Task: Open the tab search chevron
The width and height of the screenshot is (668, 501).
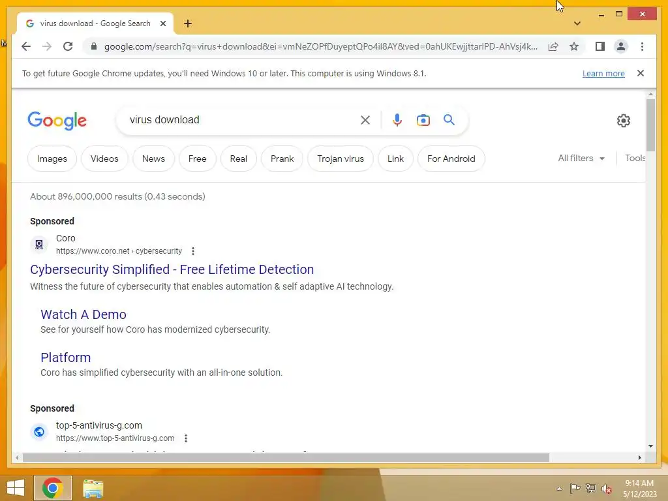Action: [x=577, y=23]
